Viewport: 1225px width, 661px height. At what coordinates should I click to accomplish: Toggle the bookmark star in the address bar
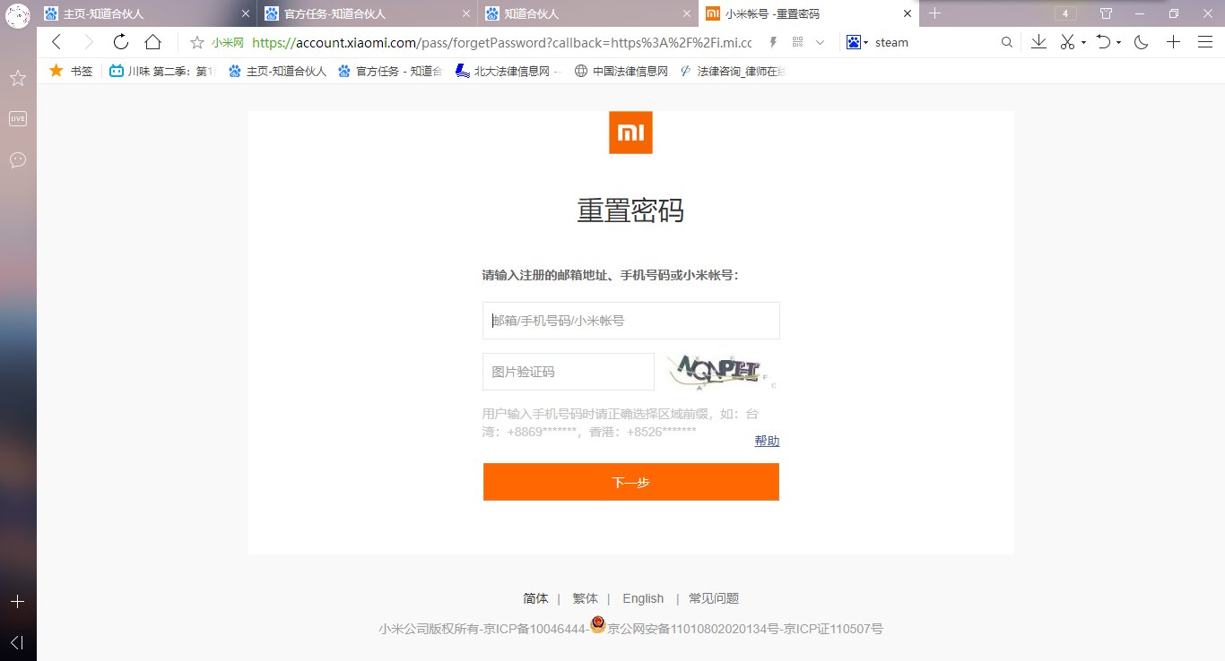click(196, 41)
